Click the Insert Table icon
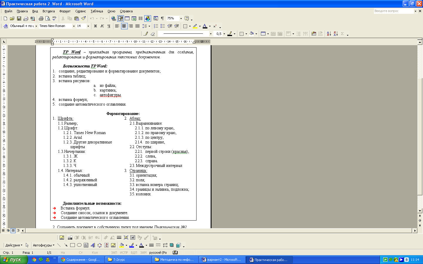Viewport: 423px width, 264px height. [127, 18]
